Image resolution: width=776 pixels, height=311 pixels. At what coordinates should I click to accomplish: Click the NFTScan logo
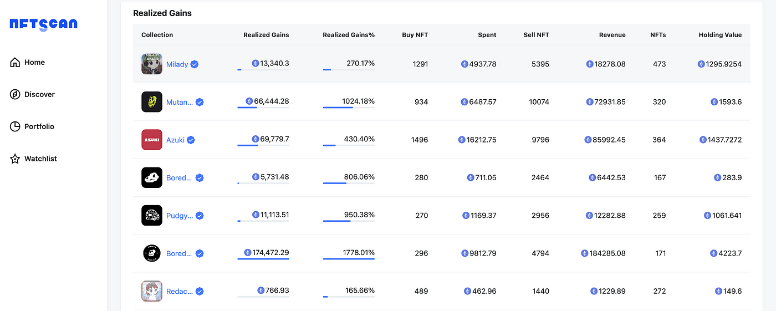(43, 24)
